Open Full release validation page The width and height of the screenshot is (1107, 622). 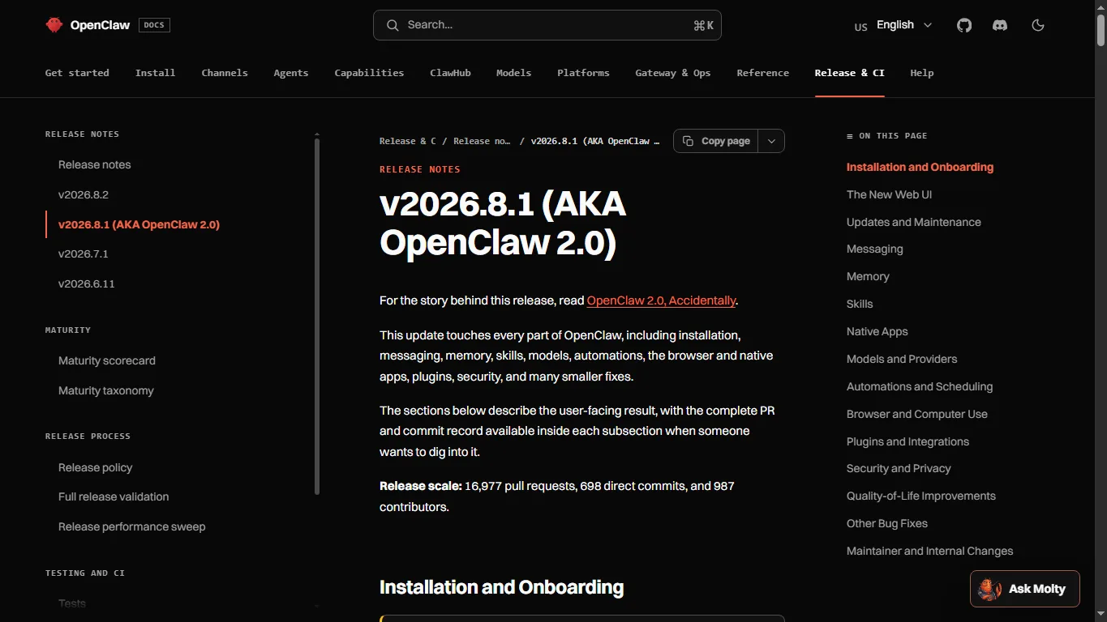pyautogui.click(x=114, y=496)
